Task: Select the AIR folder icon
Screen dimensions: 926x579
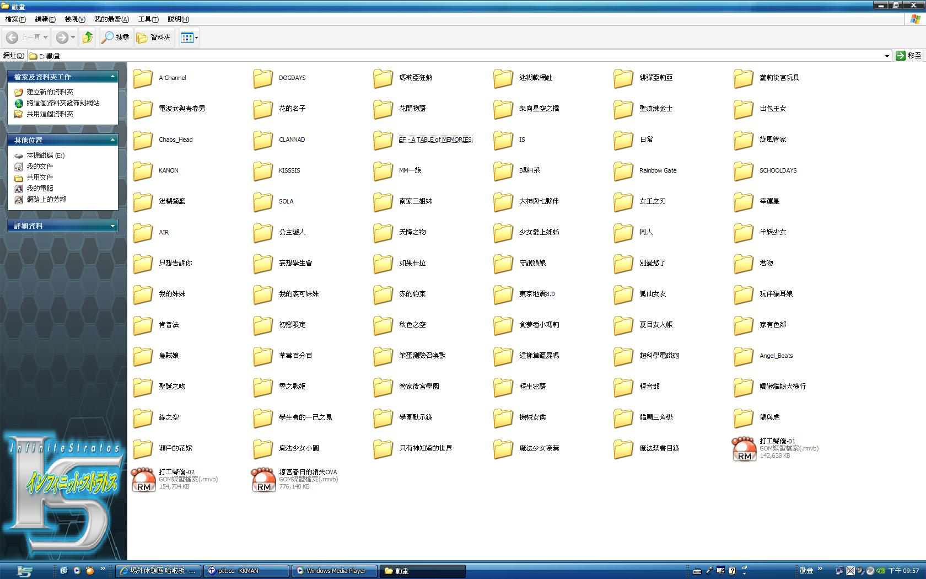Action: coord(143,233)
